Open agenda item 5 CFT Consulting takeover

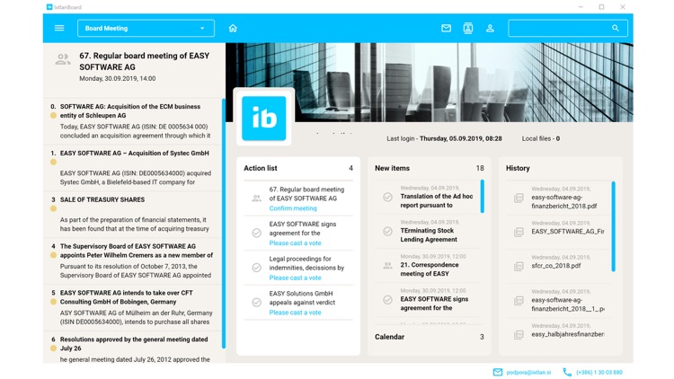pos(132,307)
